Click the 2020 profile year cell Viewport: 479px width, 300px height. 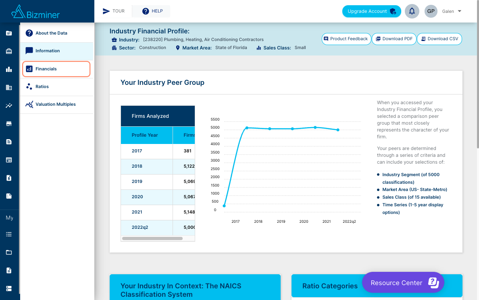pos(147,197)
